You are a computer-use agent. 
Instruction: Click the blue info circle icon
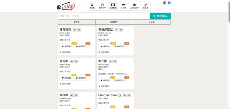click(169, 3)
